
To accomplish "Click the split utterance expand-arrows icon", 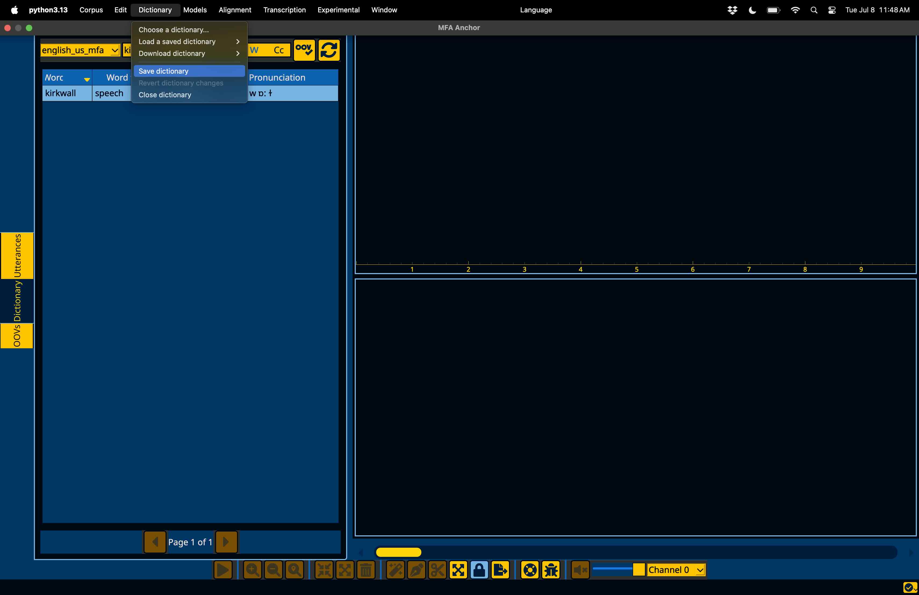I will (345, 570).
